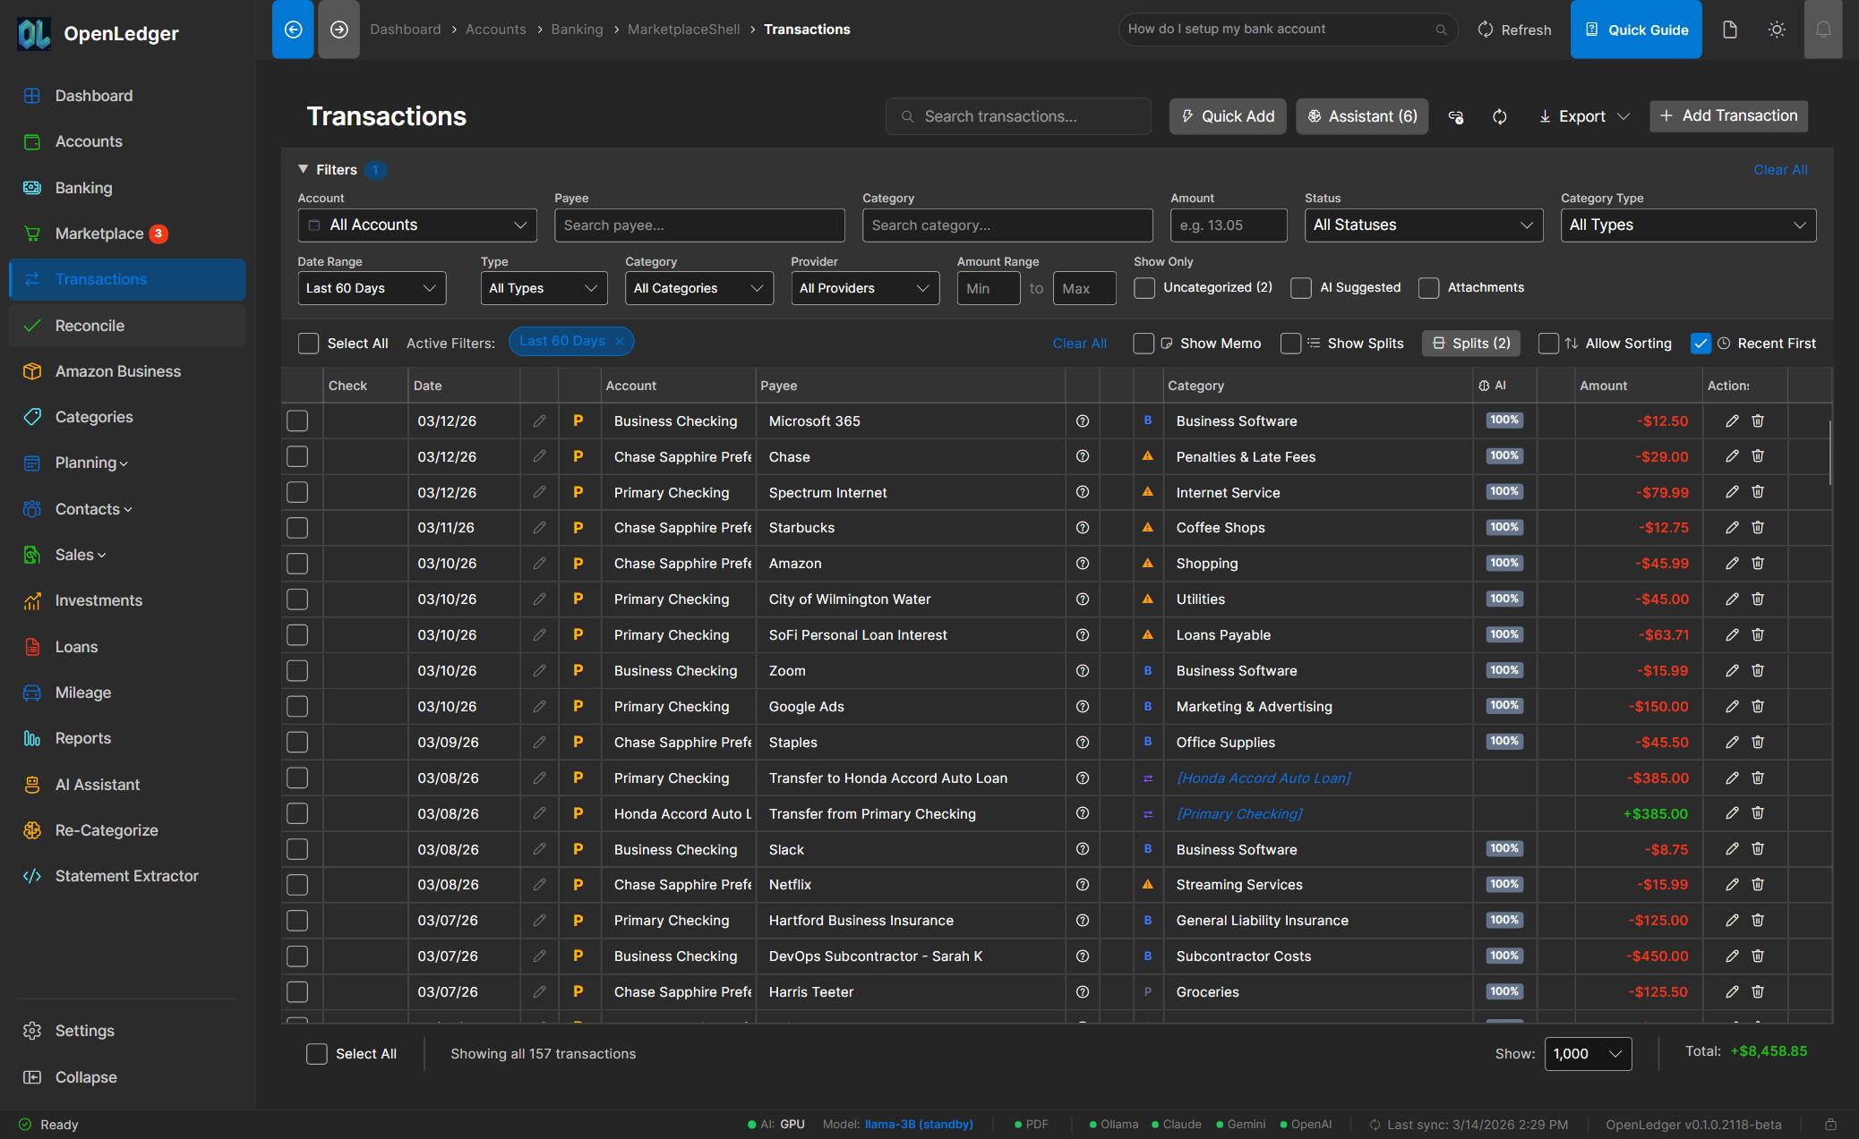1859x1139 pixels.
Task: Open info icon for Zoom payee
Action: (1082, 671)
